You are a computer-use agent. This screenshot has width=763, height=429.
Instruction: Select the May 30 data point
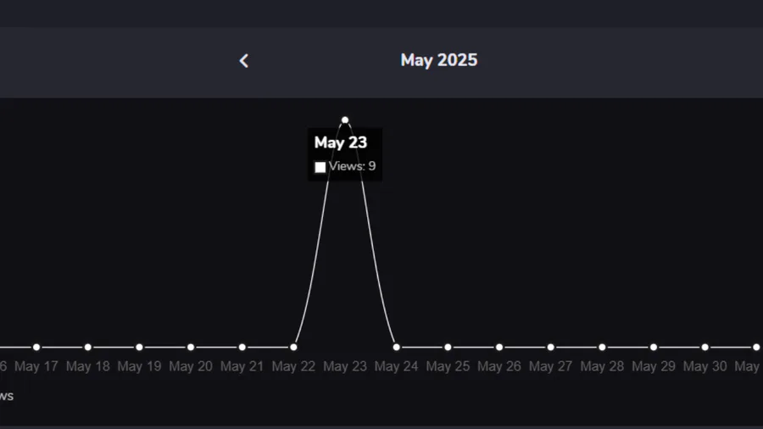click(x=705, y=347)
